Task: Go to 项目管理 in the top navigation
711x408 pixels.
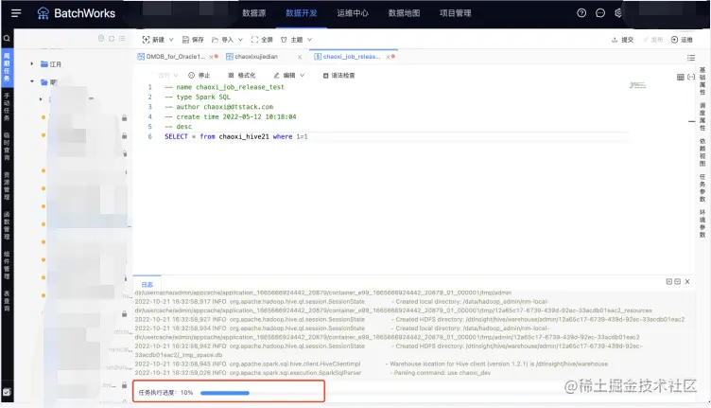Action: [456, 13]
